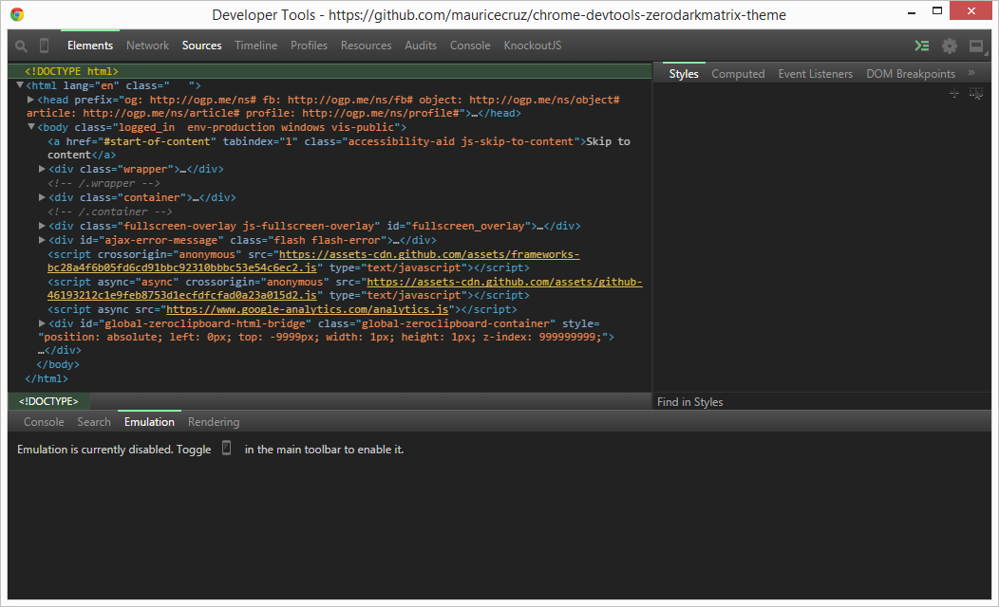Click the Chrome logo in title bar
999x607 pixels.
[x=17, y=14]
